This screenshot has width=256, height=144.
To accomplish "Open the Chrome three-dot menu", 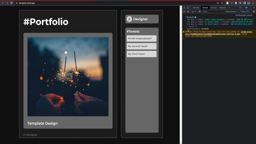I will point(253,3).
